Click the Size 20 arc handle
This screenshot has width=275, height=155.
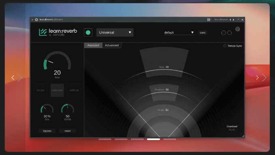point(164,70)
